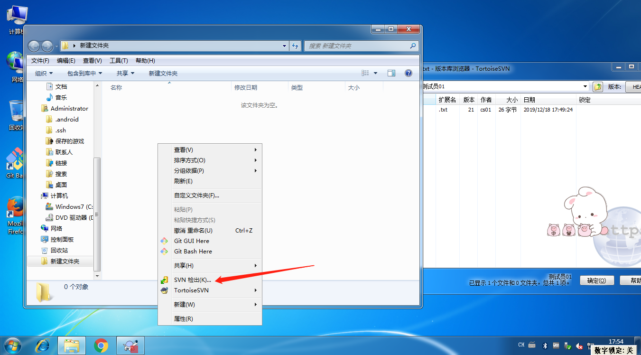The height and width of the screenshot is (355, 641).
Task: Open 文件(F) menu in Explorer
Action: point(40,61)
